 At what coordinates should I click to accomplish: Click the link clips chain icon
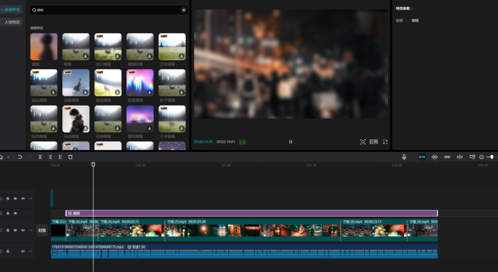tap(447, 157)
